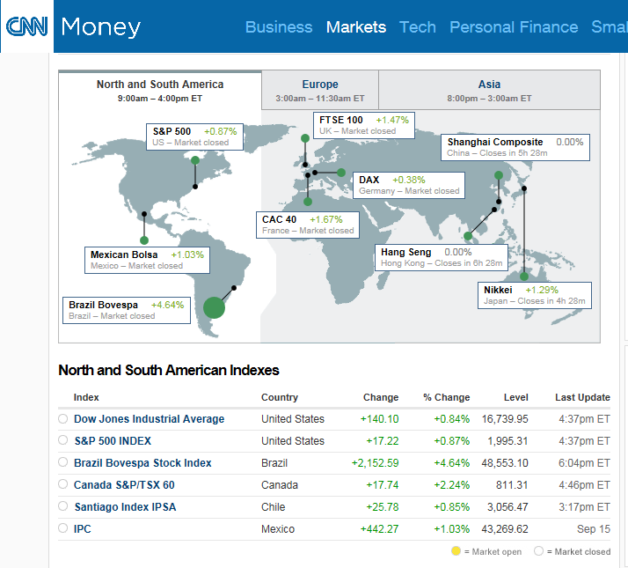
Task: Switch to the Asia markets tab
Action: click(489, 90)
